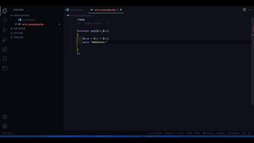254x143 pixels.
Task: Click the $sum = $v1 + $v2; line
Action: coord(96,39)
